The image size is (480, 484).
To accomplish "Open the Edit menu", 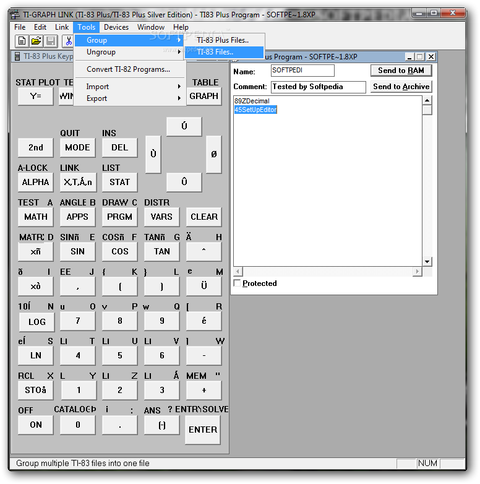I will (40, 27).
